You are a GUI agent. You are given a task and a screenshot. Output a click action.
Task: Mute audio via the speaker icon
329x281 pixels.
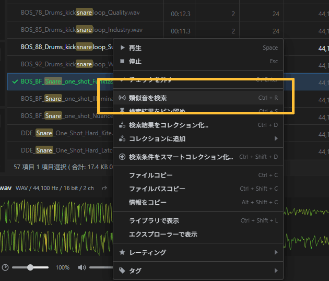82,267
